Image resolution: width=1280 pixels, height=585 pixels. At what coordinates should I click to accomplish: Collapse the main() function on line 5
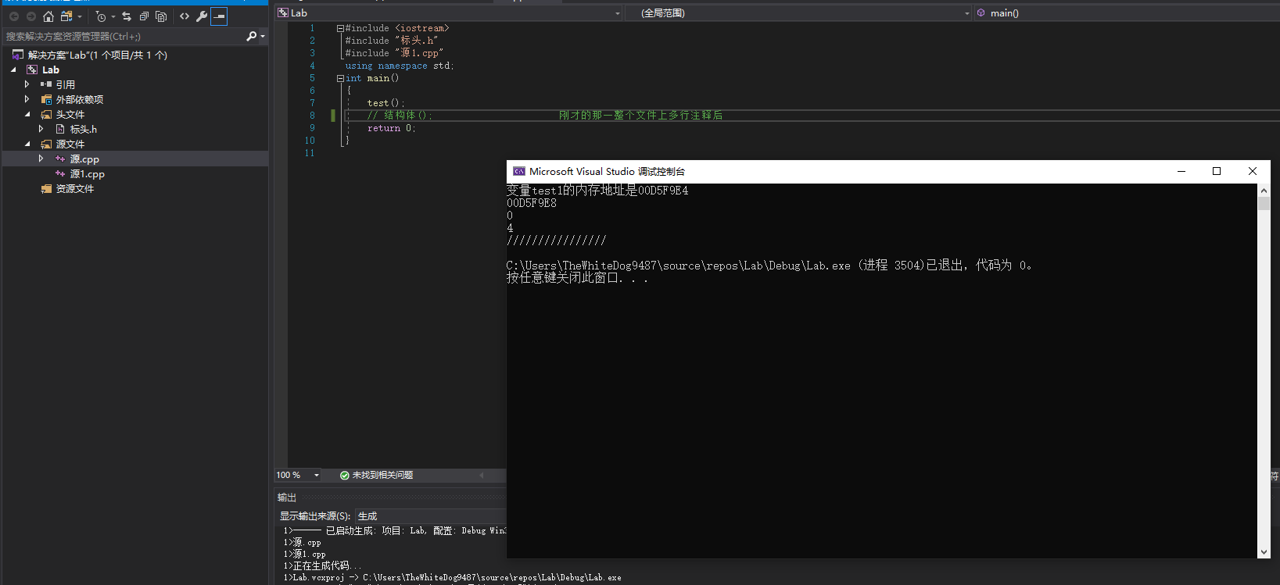coord(340,78)
